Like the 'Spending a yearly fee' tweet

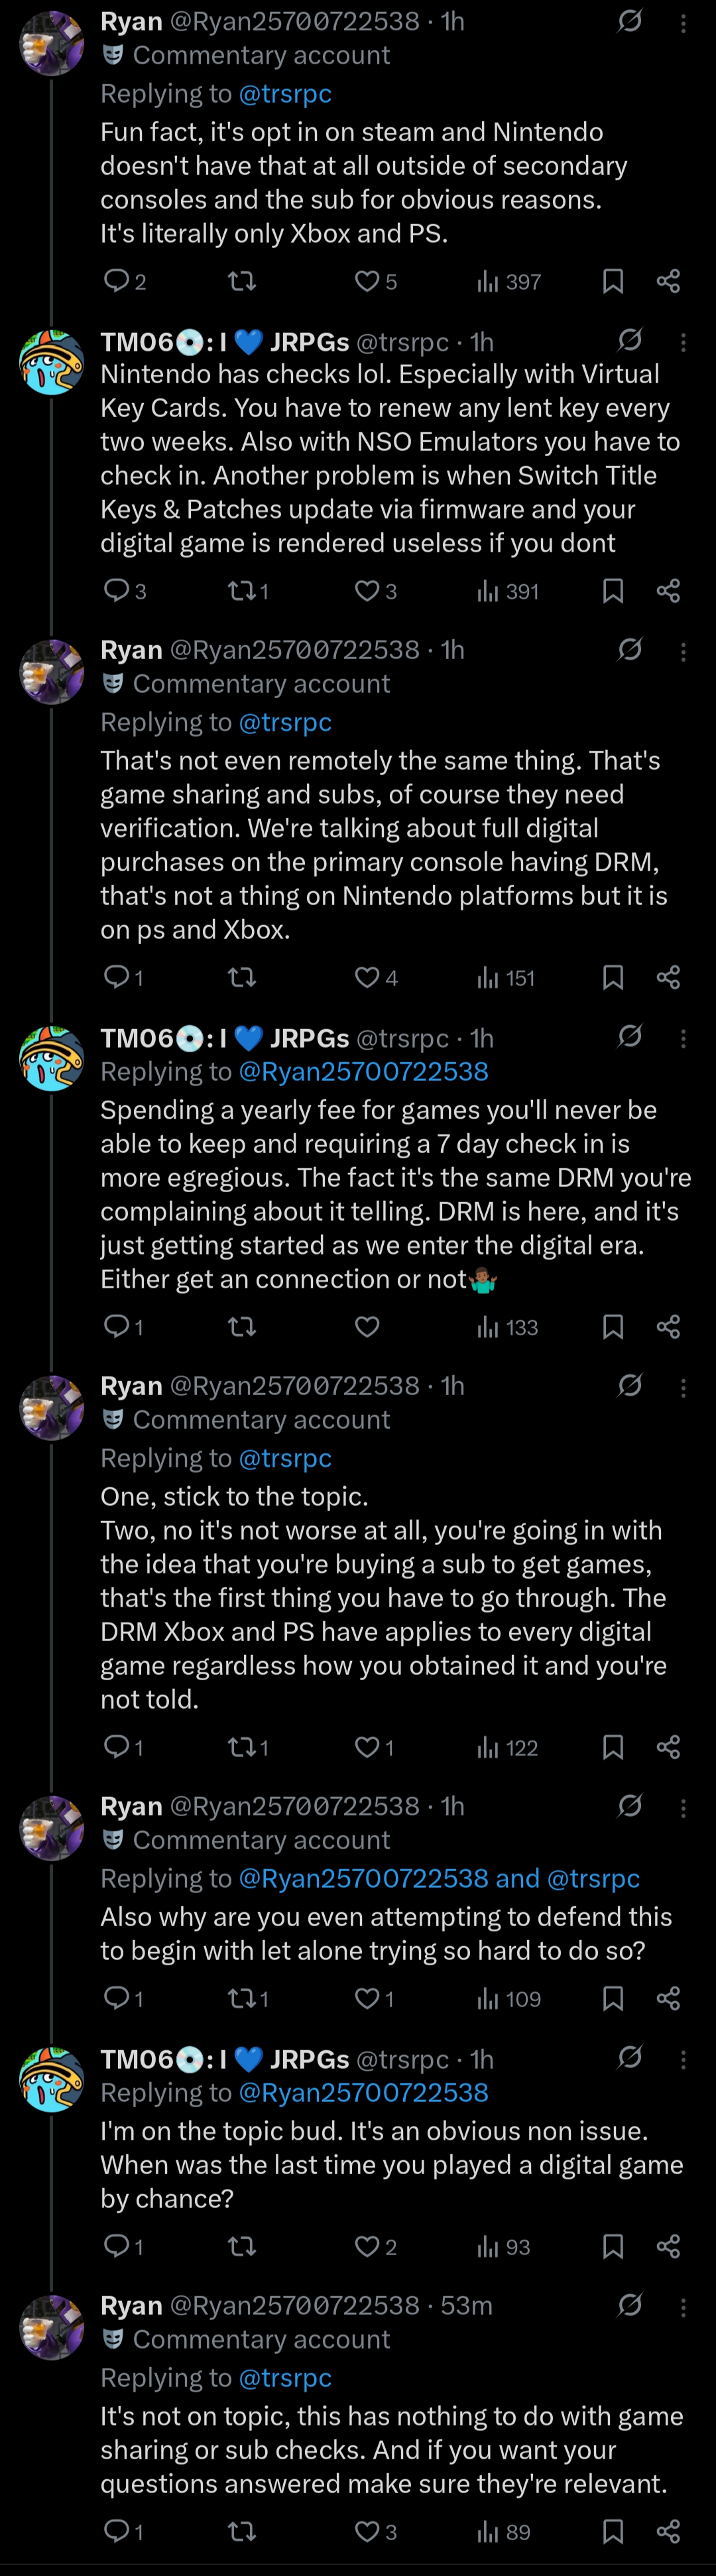tap(367, 1326)
